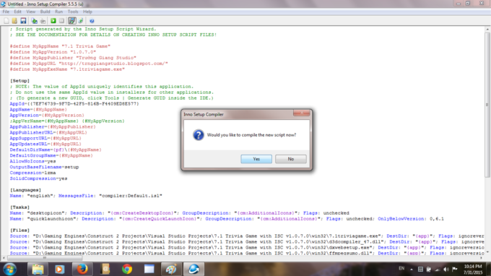
Task: Click the Target Setup toolbar icon
Action: pyautogui.click(x=72, y=21)
